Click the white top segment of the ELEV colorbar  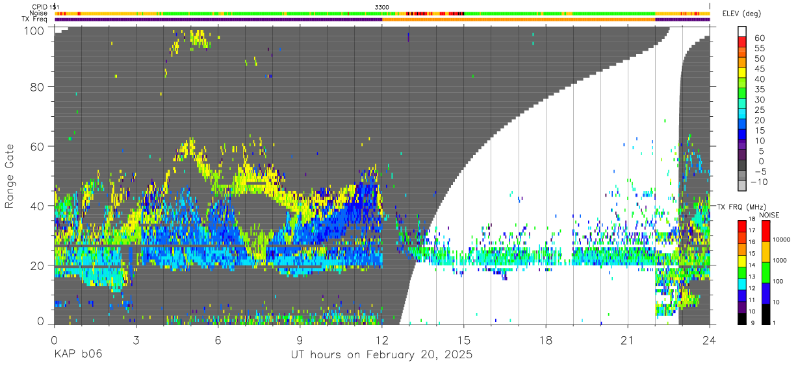[x=743, y=31]
